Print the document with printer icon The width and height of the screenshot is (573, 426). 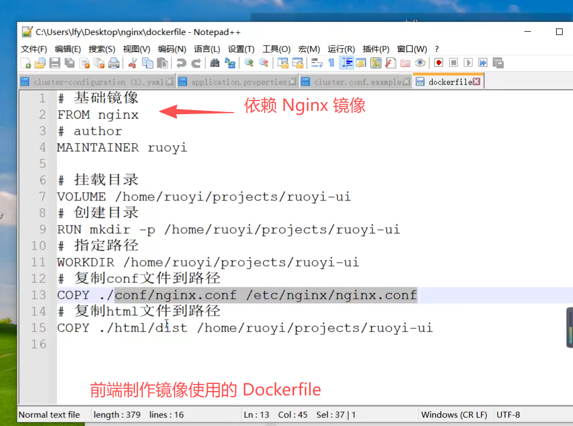coord(114,63)
